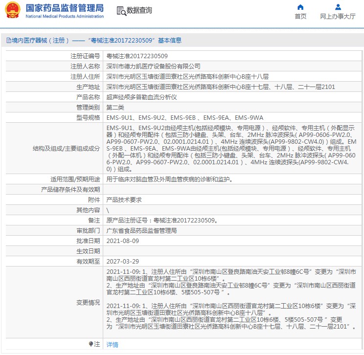Click the lightbulb icon next to 注
The image size is (364, 355).
[91, 344]
